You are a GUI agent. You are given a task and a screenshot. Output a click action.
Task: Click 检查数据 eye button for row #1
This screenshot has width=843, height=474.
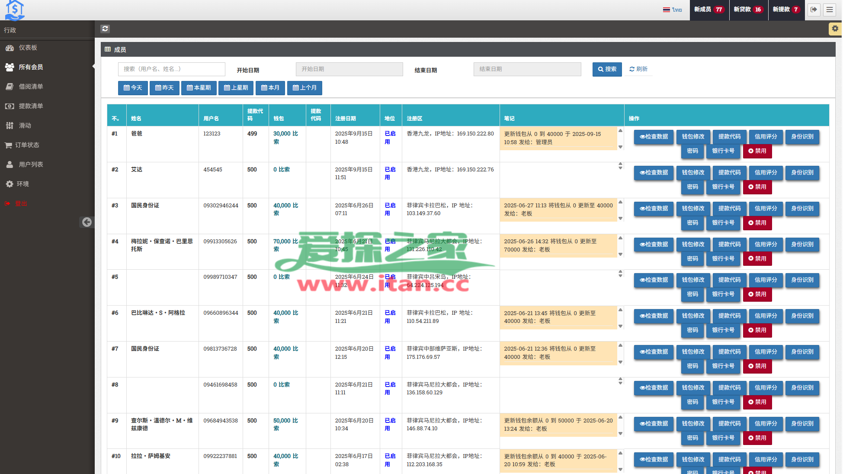coord(654,137)
